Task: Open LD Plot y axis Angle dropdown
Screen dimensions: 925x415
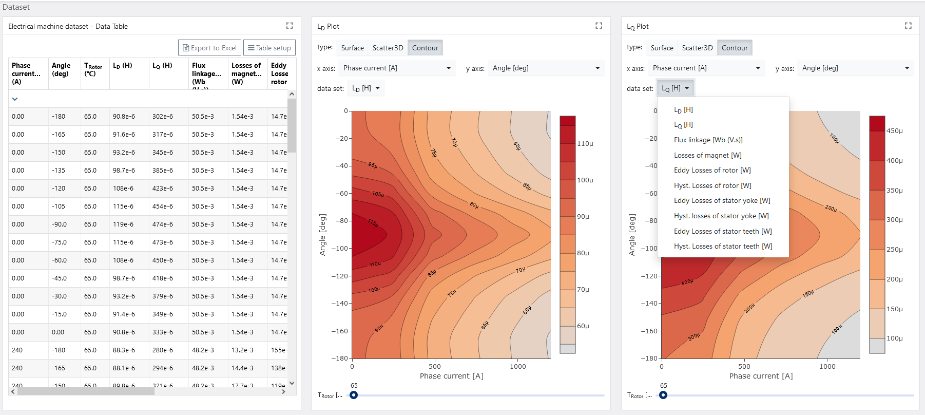Action: tap(546, 68)
